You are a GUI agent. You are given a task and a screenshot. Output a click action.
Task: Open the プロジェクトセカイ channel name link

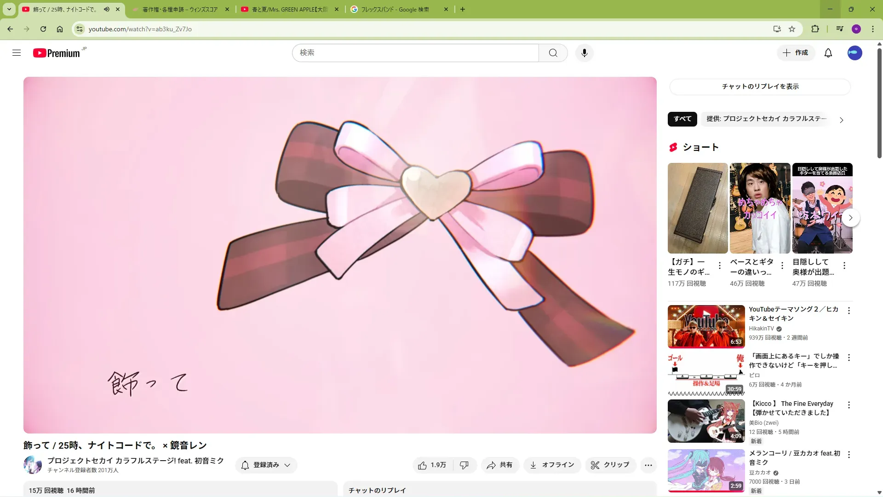136,461
